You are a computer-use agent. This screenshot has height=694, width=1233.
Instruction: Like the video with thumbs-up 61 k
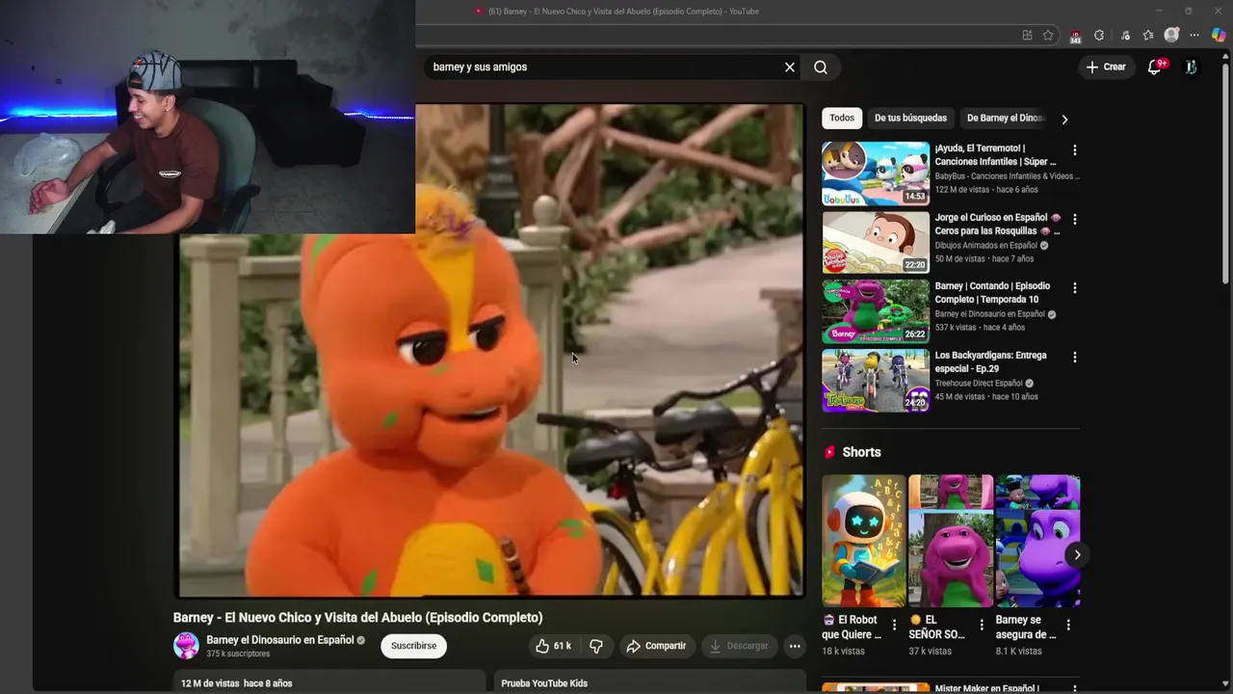pos(553,646)
